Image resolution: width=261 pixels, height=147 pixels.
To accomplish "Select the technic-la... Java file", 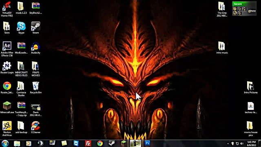I will [250, 107].
